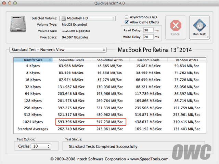Select the 256 KBytes row
The height and width of the screenshot is (164, 219).
110,108
